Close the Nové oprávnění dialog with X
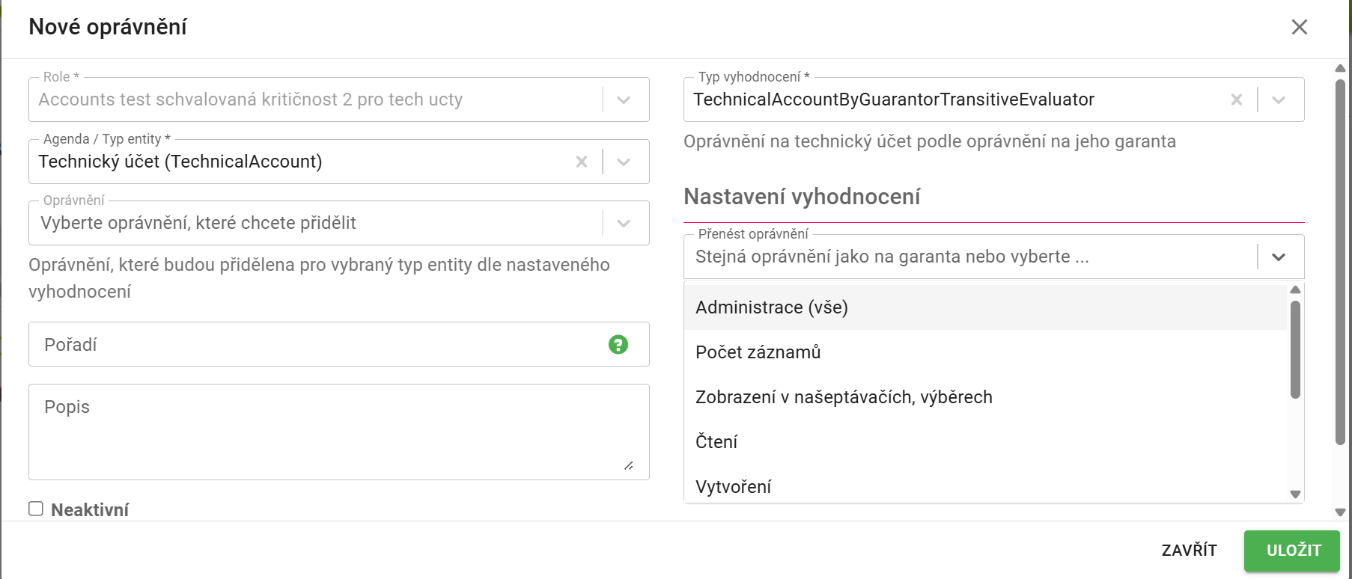The image size is (1352, 579). click(1300, 27)
